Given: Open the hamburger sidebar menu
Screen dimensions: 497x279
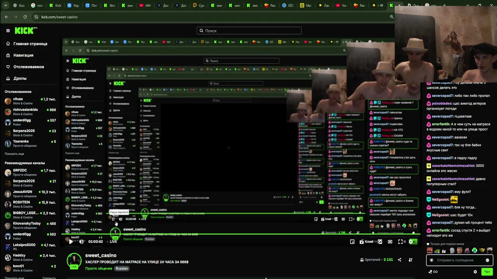Looking at the screenshot, I should click(x=8, y=31).
